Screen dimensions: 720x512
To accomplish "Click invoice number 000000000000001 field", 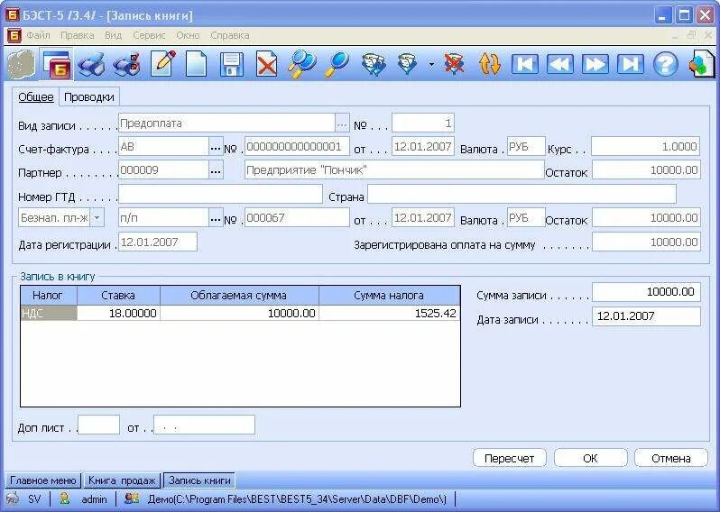I will [x=297, y=147].
